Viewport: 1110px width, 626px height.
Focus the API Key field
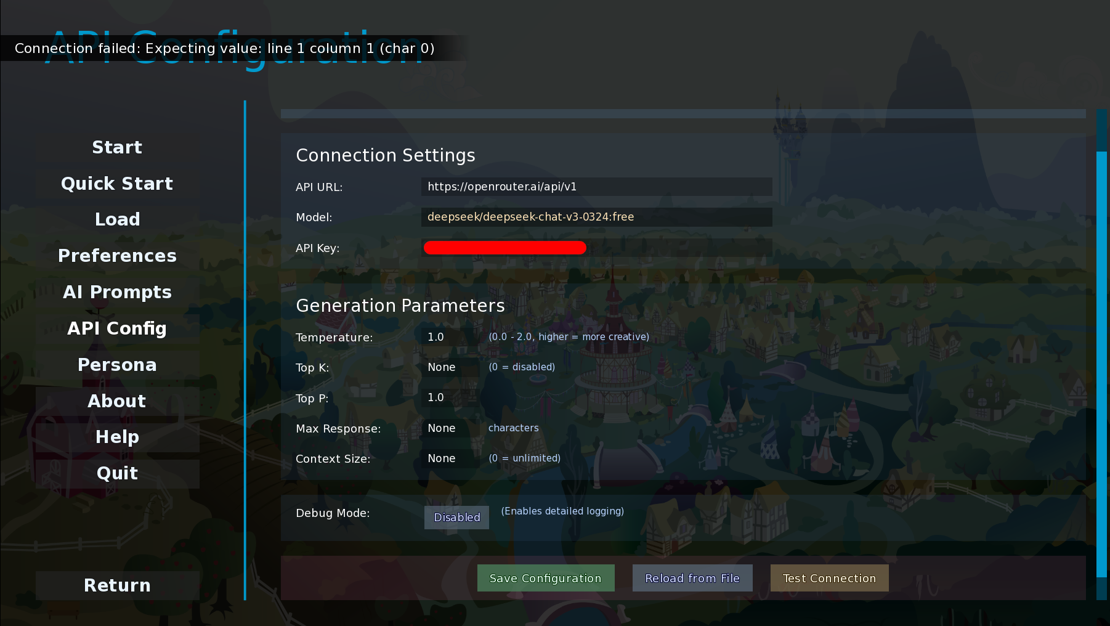coord(596,248)
